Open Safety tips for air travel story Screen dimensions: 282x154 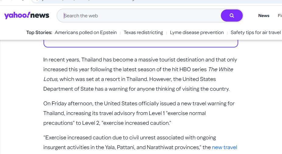256,33
